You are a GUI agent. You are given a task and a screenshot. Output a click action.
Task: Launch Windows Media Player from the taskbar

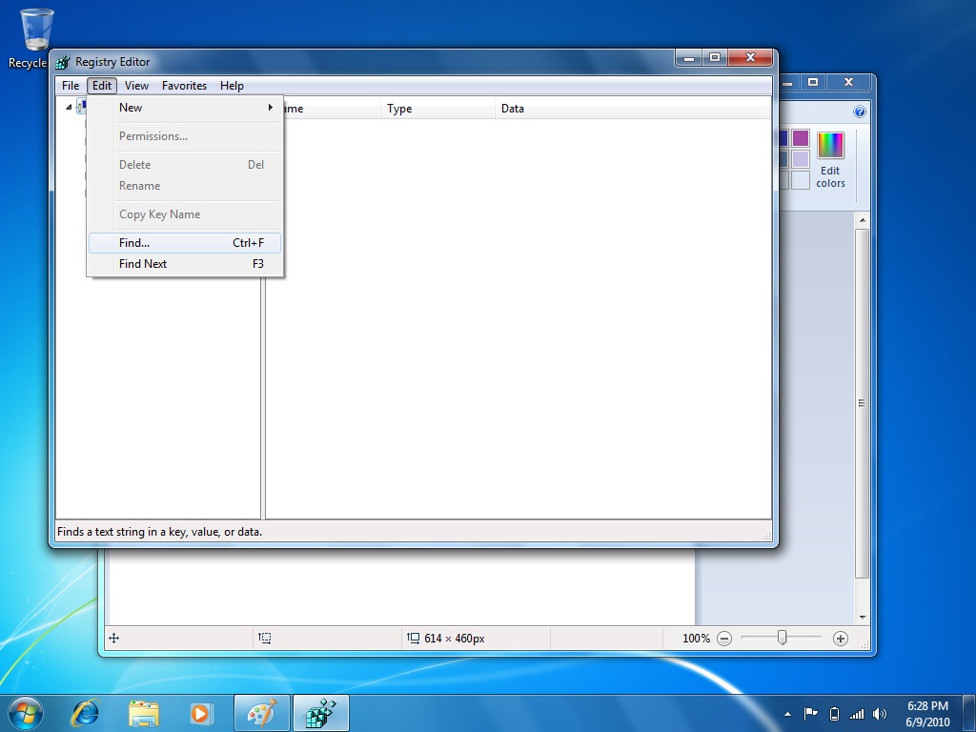pyautogui.click(x=202, y=712)
